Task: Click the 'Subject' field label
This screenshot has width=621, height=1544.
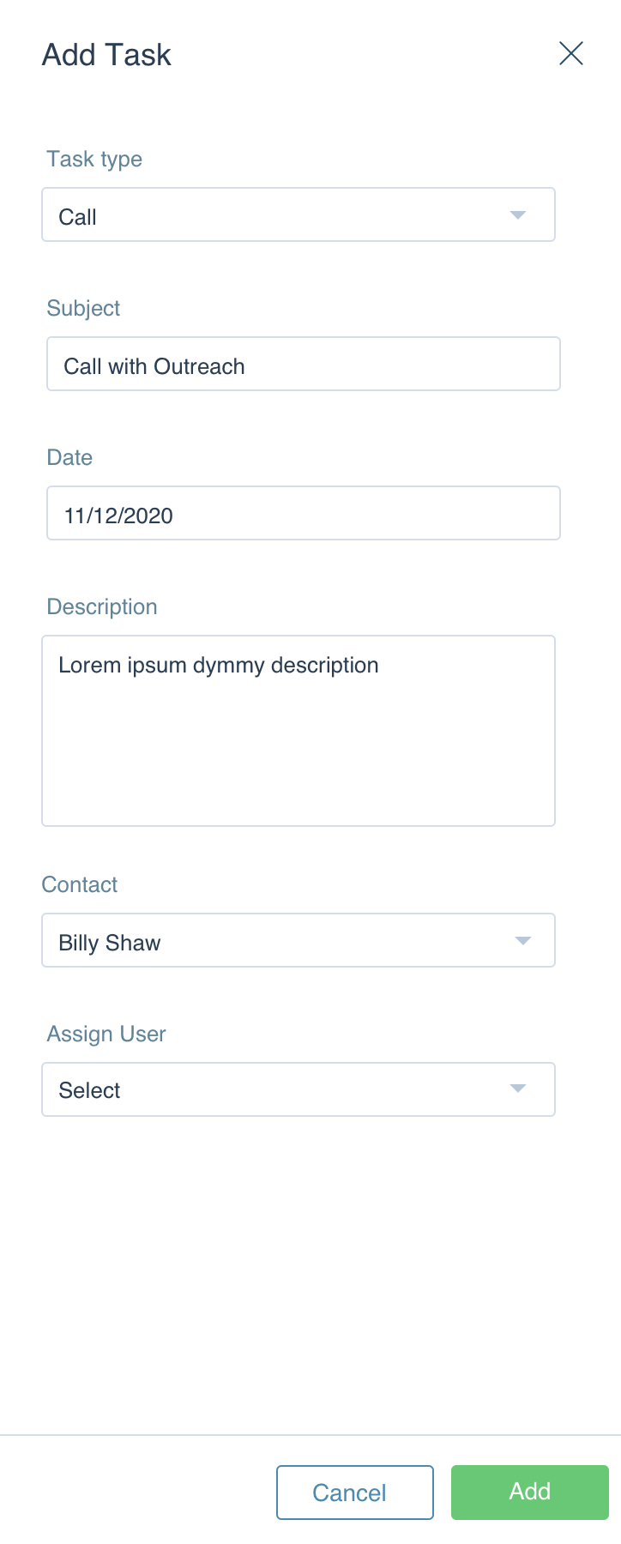Action: (83, 309)
